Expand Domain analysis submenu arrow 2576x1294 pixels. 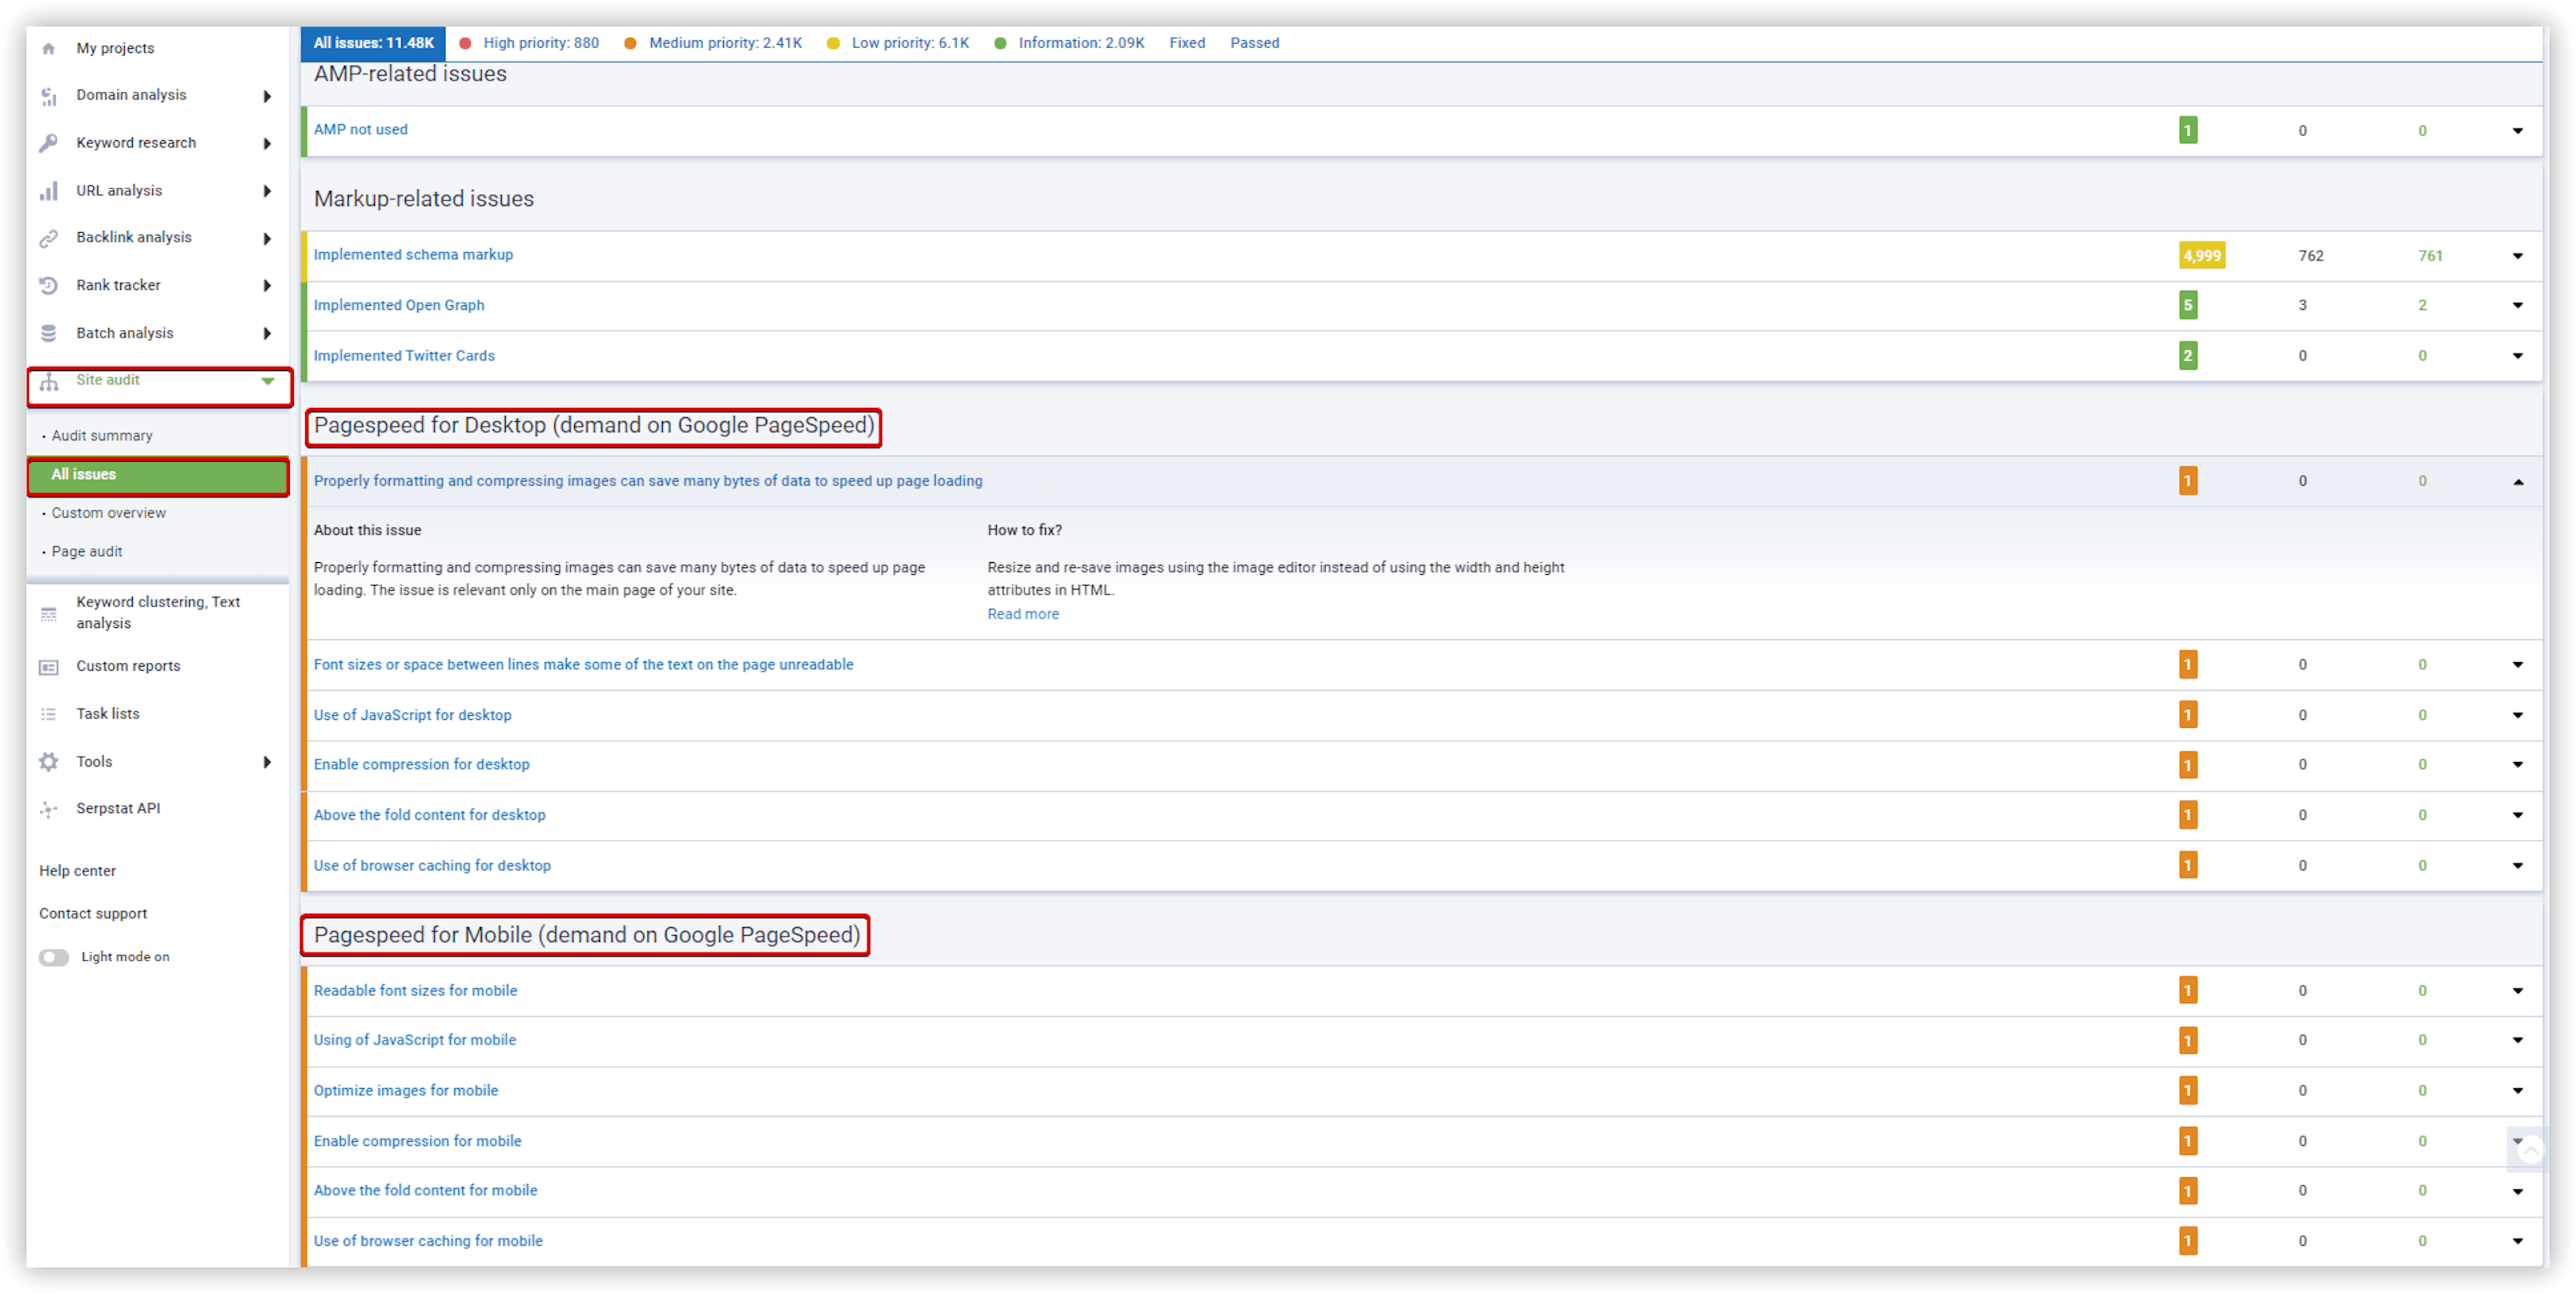pyautogui.click(x=267, y=96)
